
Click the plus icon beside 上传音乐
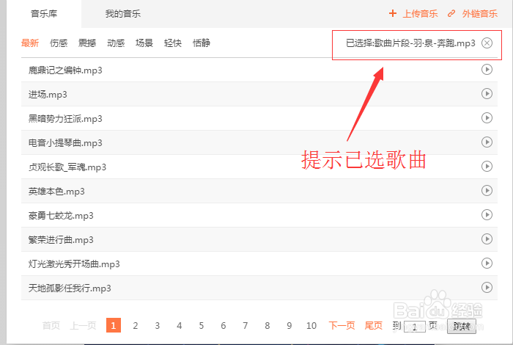[393, 13]
